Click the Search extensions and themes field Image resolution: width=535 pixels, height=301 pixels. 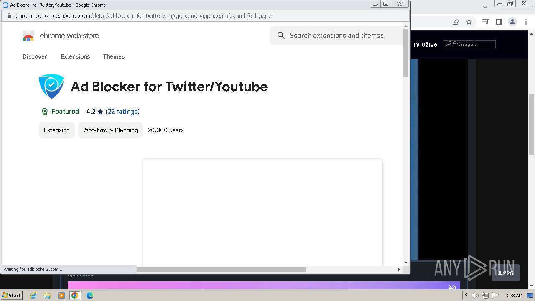[336, 36]
